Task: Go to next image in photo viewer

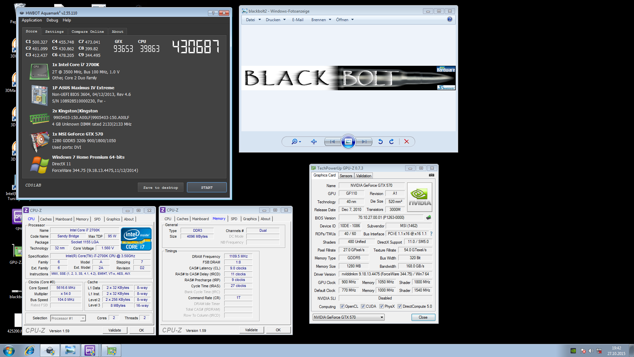Action: [364, 141]
